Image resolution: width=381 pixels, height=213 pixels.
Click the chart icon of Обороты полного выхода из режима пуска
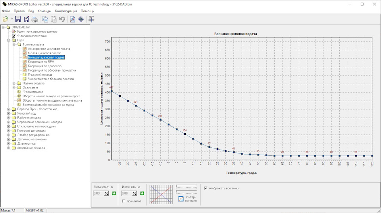(x=19, y=100)
